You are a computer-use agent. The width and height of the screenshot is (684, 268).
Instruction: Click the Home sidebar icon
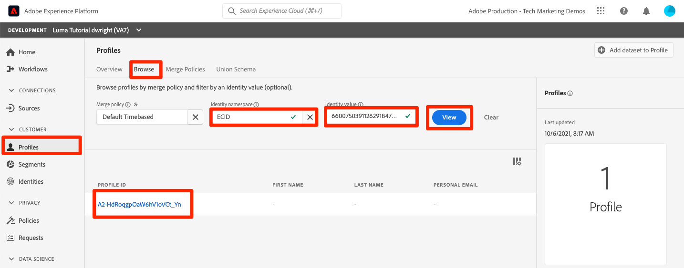(x=10, y=52)
